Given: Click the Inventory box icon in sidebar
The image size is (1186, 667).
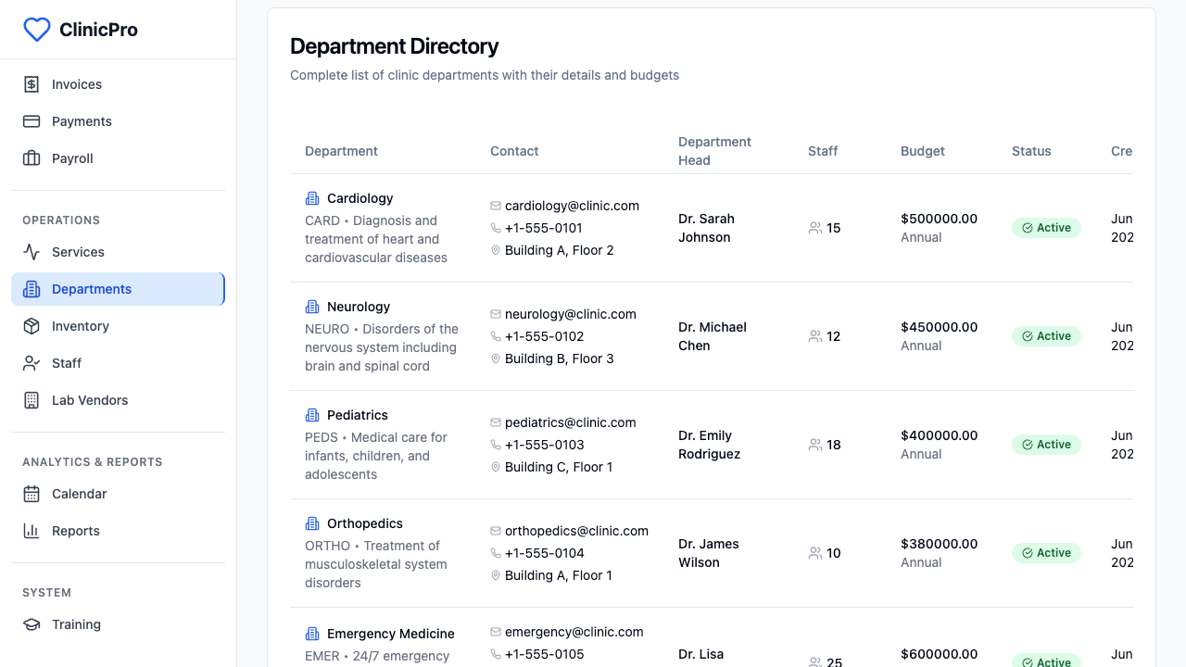Looking at the screenshot, I should [32, 326].
